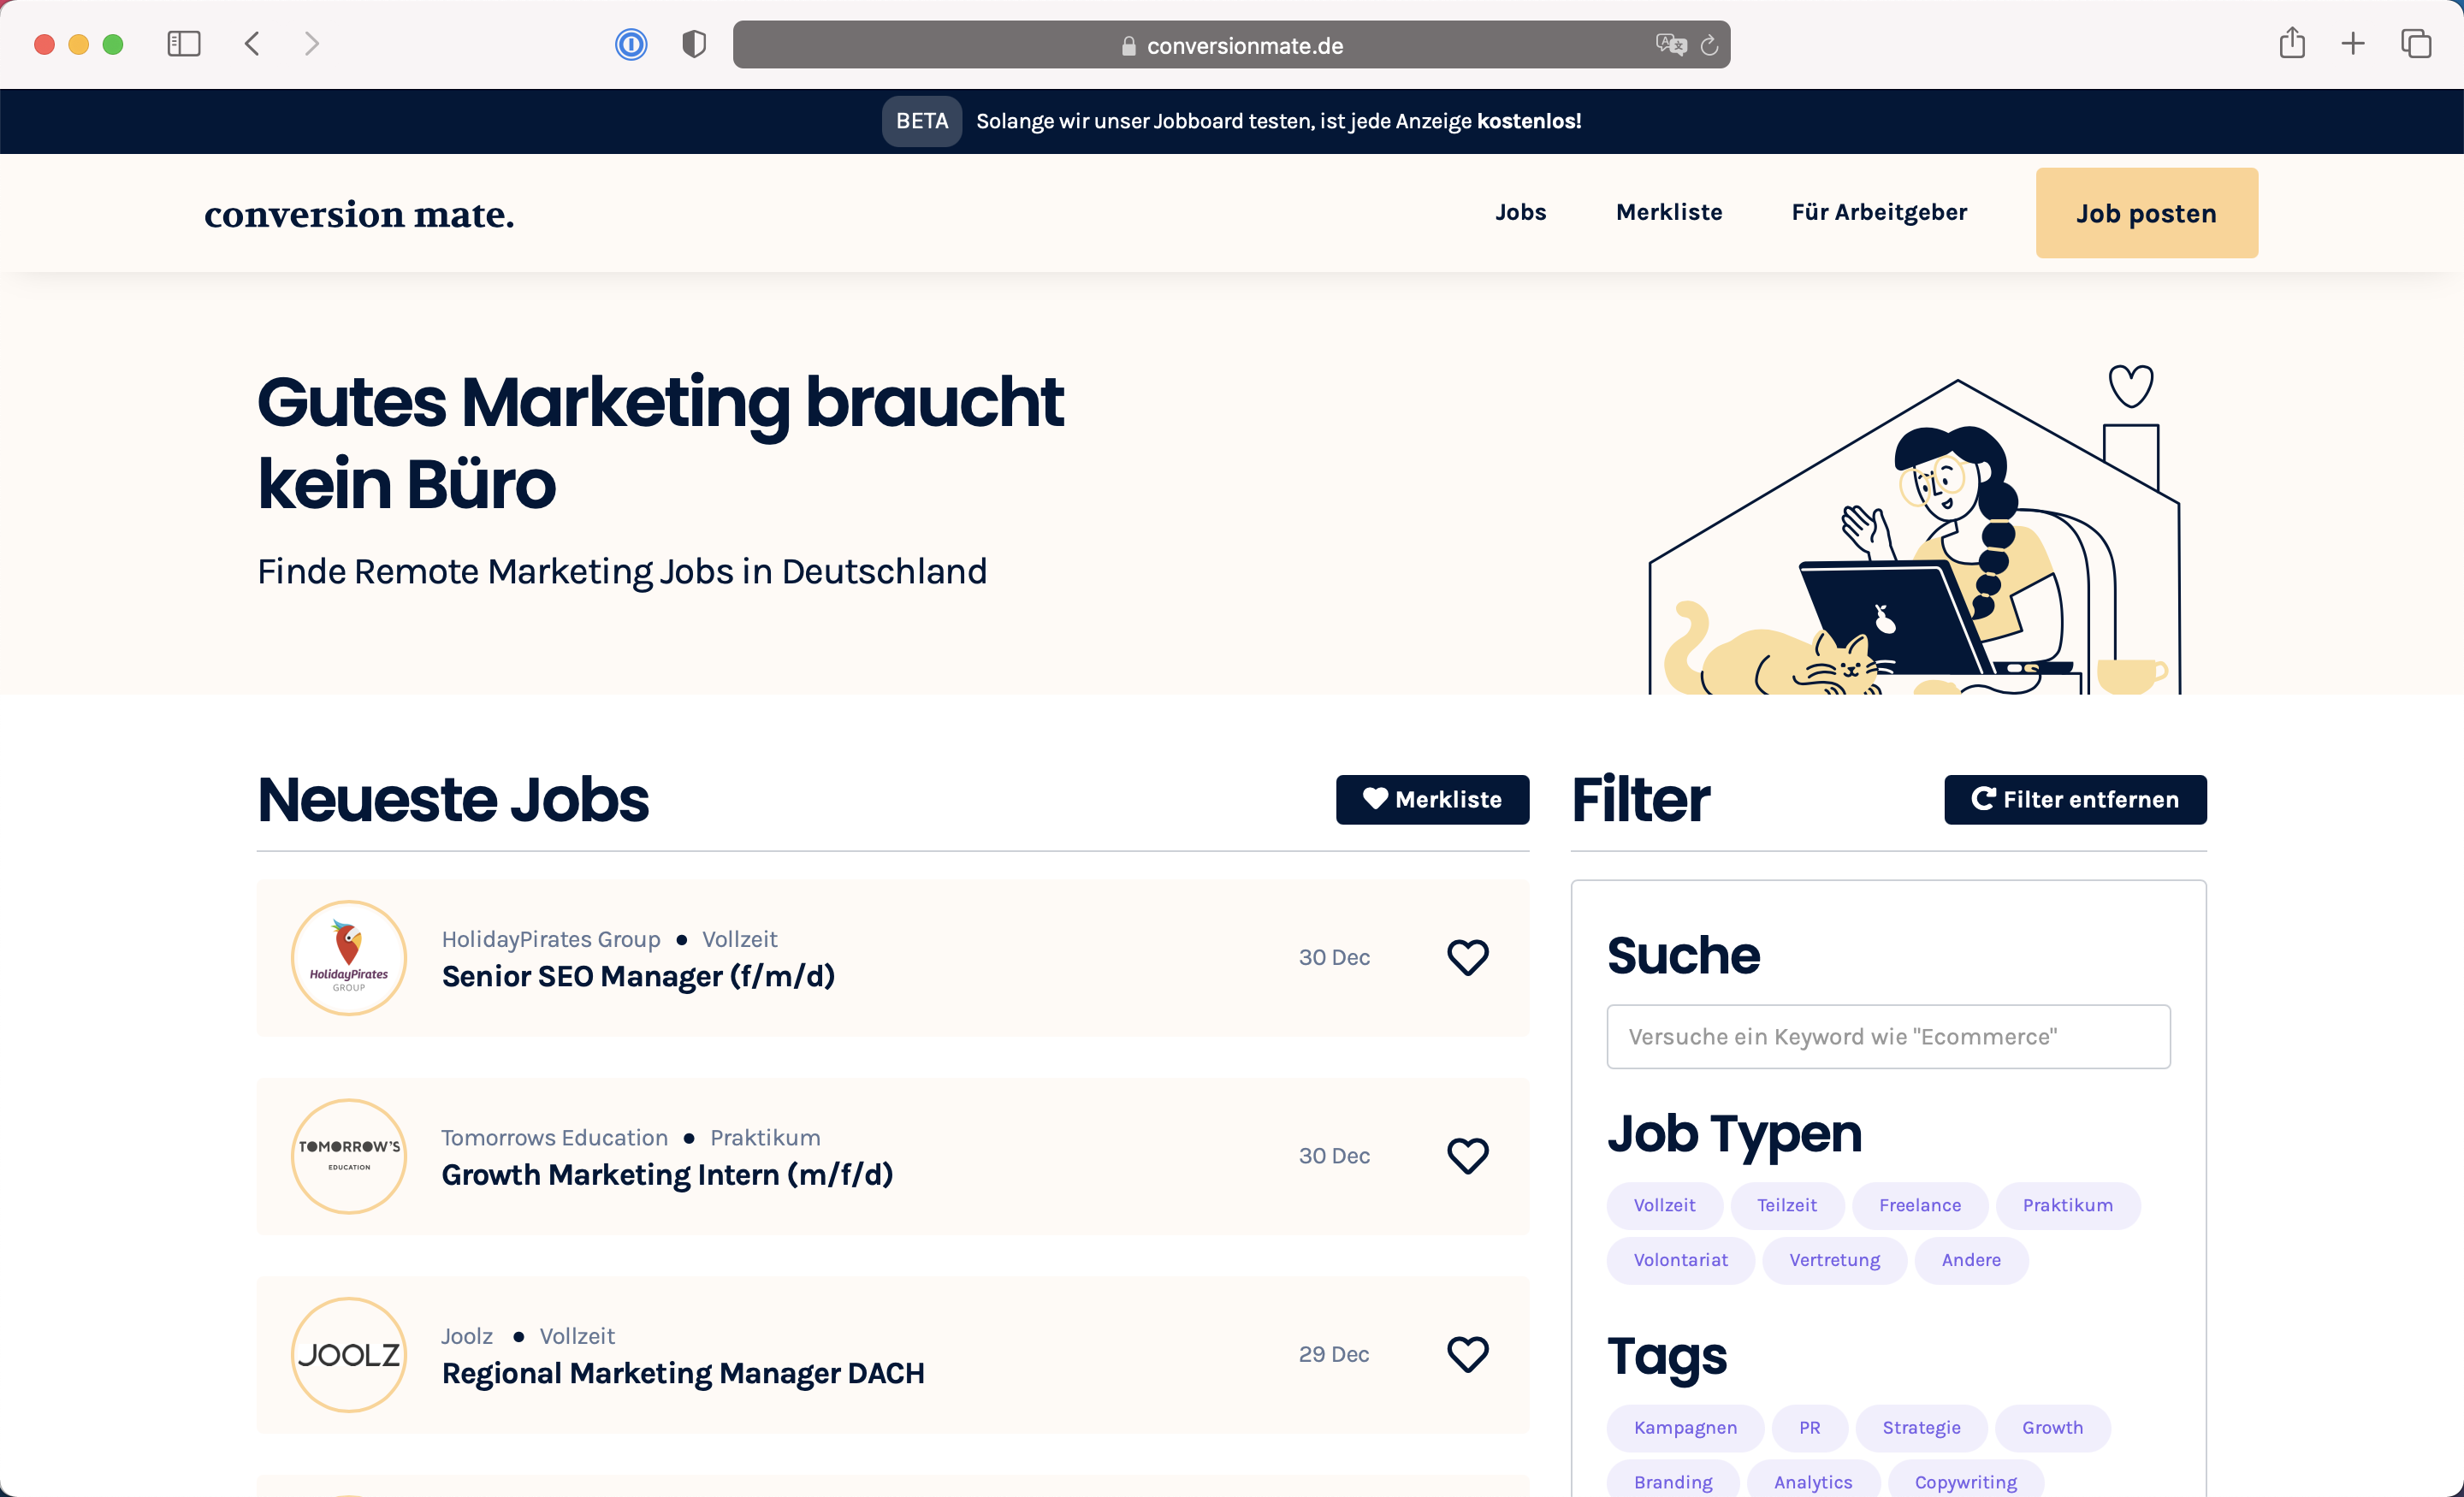The image size is (2464, 1497).
Task: Click the heart on the Regional Marketing Manager DACH job
Action: pos(1467,1354)
